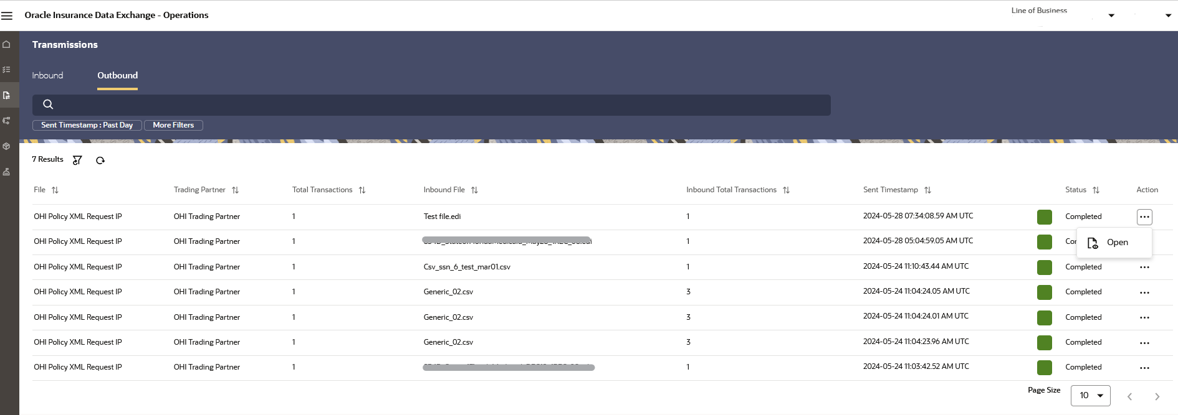Sort by Status column
Screen dimensions: 1178x415
(x=1096, y=190)
